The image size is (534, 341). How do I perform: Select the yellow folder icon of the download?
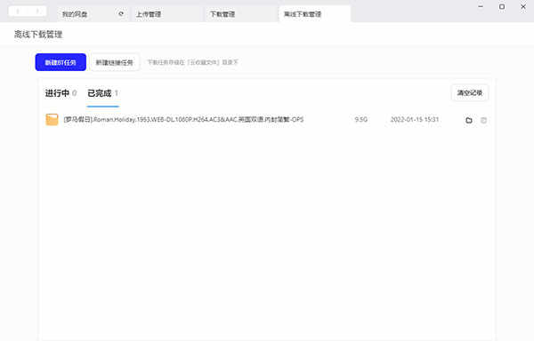point(52,120)
